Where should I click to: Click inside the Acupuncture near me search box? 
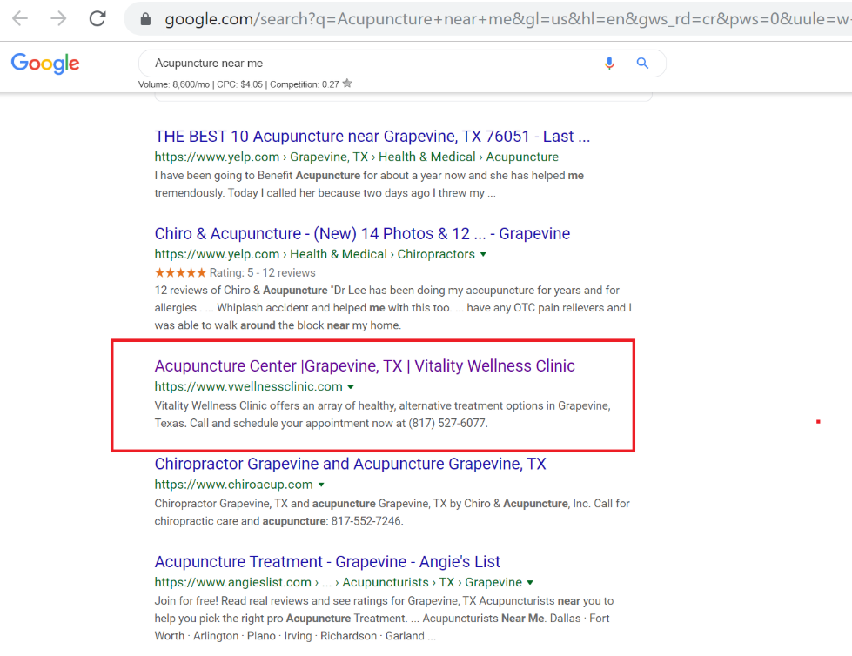402,63
